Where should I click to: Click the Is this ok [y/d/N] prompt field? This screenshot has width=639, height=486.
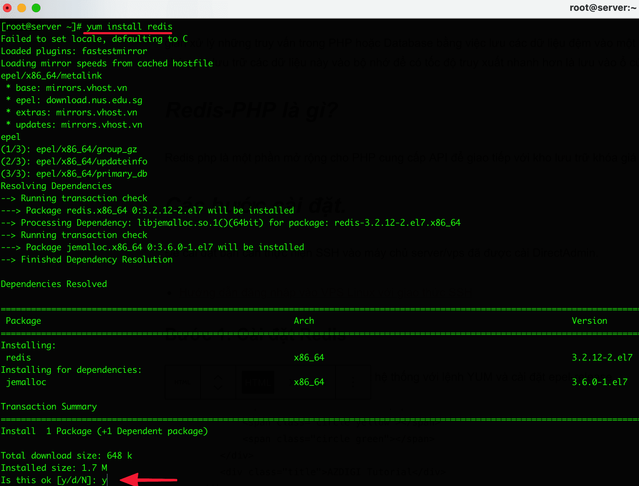coord(53,480)
